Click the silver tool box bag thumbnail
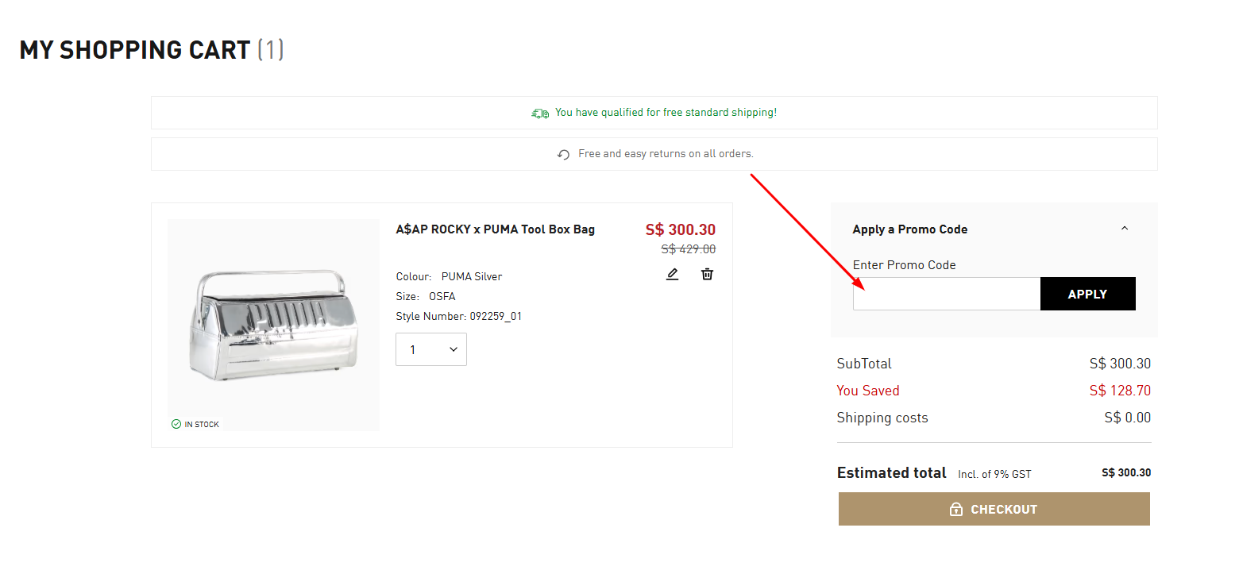Screen dimensions: 1239x574 pyautogui.click(x=273, y=325)
